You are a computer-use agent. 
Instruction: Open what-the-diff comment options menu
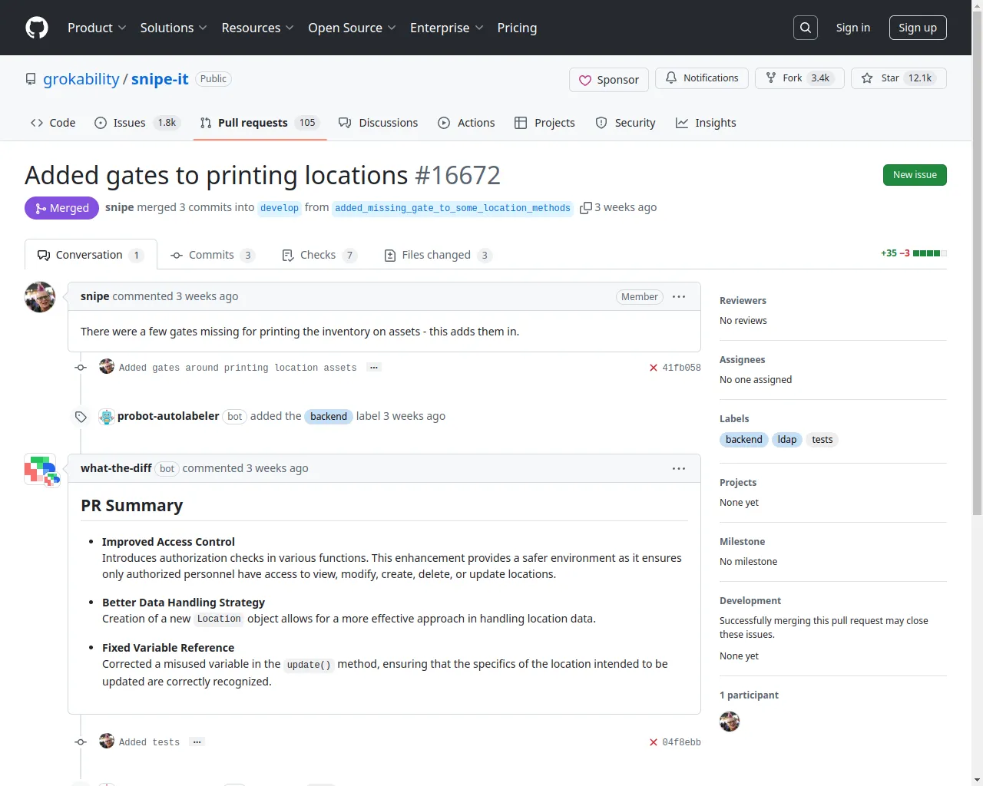[x=679, y=469]
